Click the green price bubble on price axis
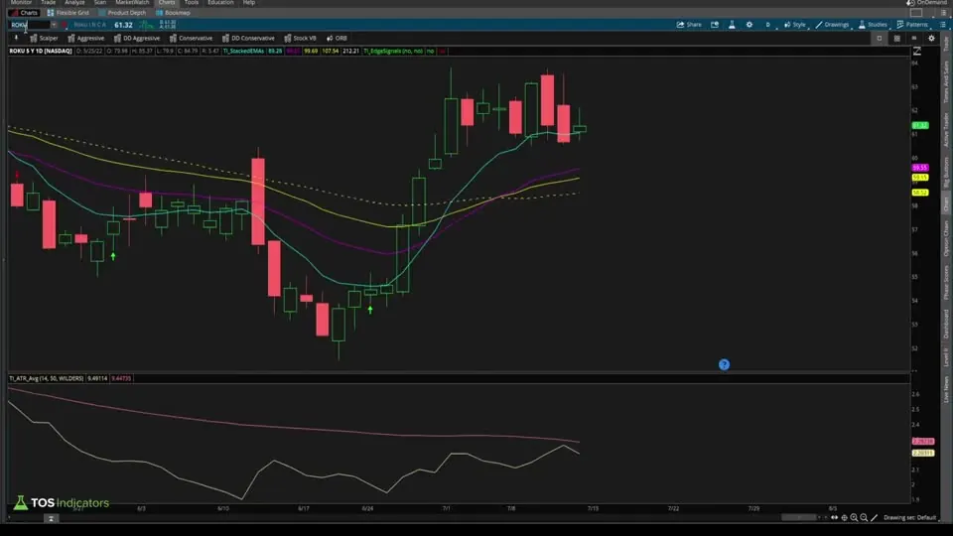This screenshot has height=536, width=953. click(920, 125)
